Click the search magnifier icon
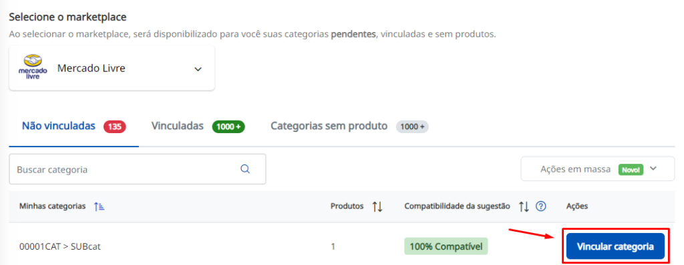The image size is (684, 265). coord(245,169)
